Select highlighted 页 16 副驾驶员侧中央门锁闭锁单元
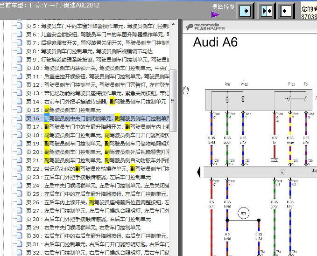 click(x=98, y=118)
